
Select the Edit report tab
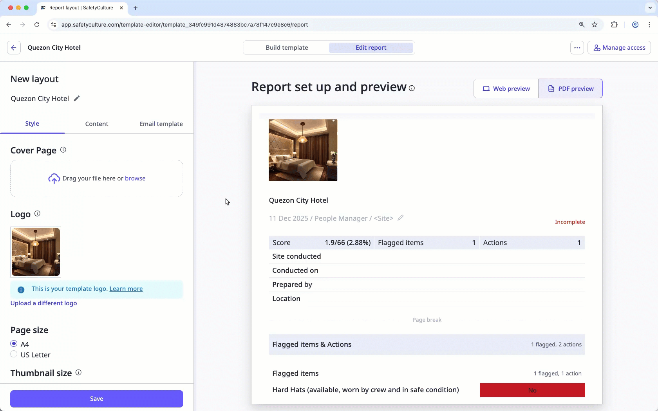pyautogui.click(x=371, y=48)
